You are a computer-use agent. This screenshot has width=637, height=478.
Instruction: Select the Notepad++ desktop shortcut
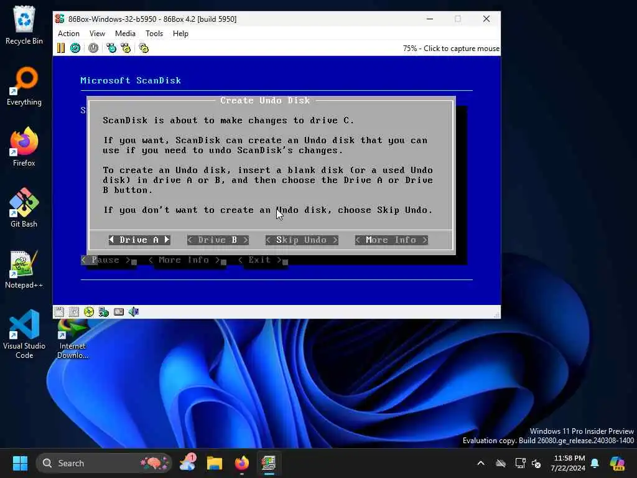[24, 269]
